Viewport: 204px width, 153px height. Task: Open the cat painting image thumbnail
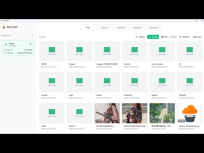(162, 113)
